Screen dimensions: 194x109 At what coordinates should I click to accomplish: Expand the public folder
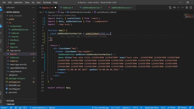(20, 19)
